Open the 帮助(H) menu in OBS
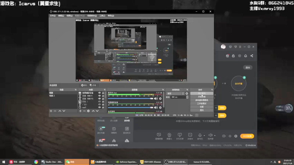Screen dimensions: 294x165 111,16
